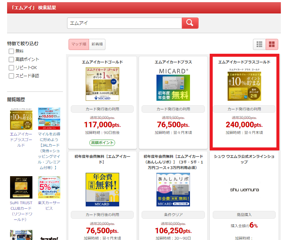Open the あんしんリボ card offer title
This screenshot has width=282, height=240.
(x=173, y=162)
